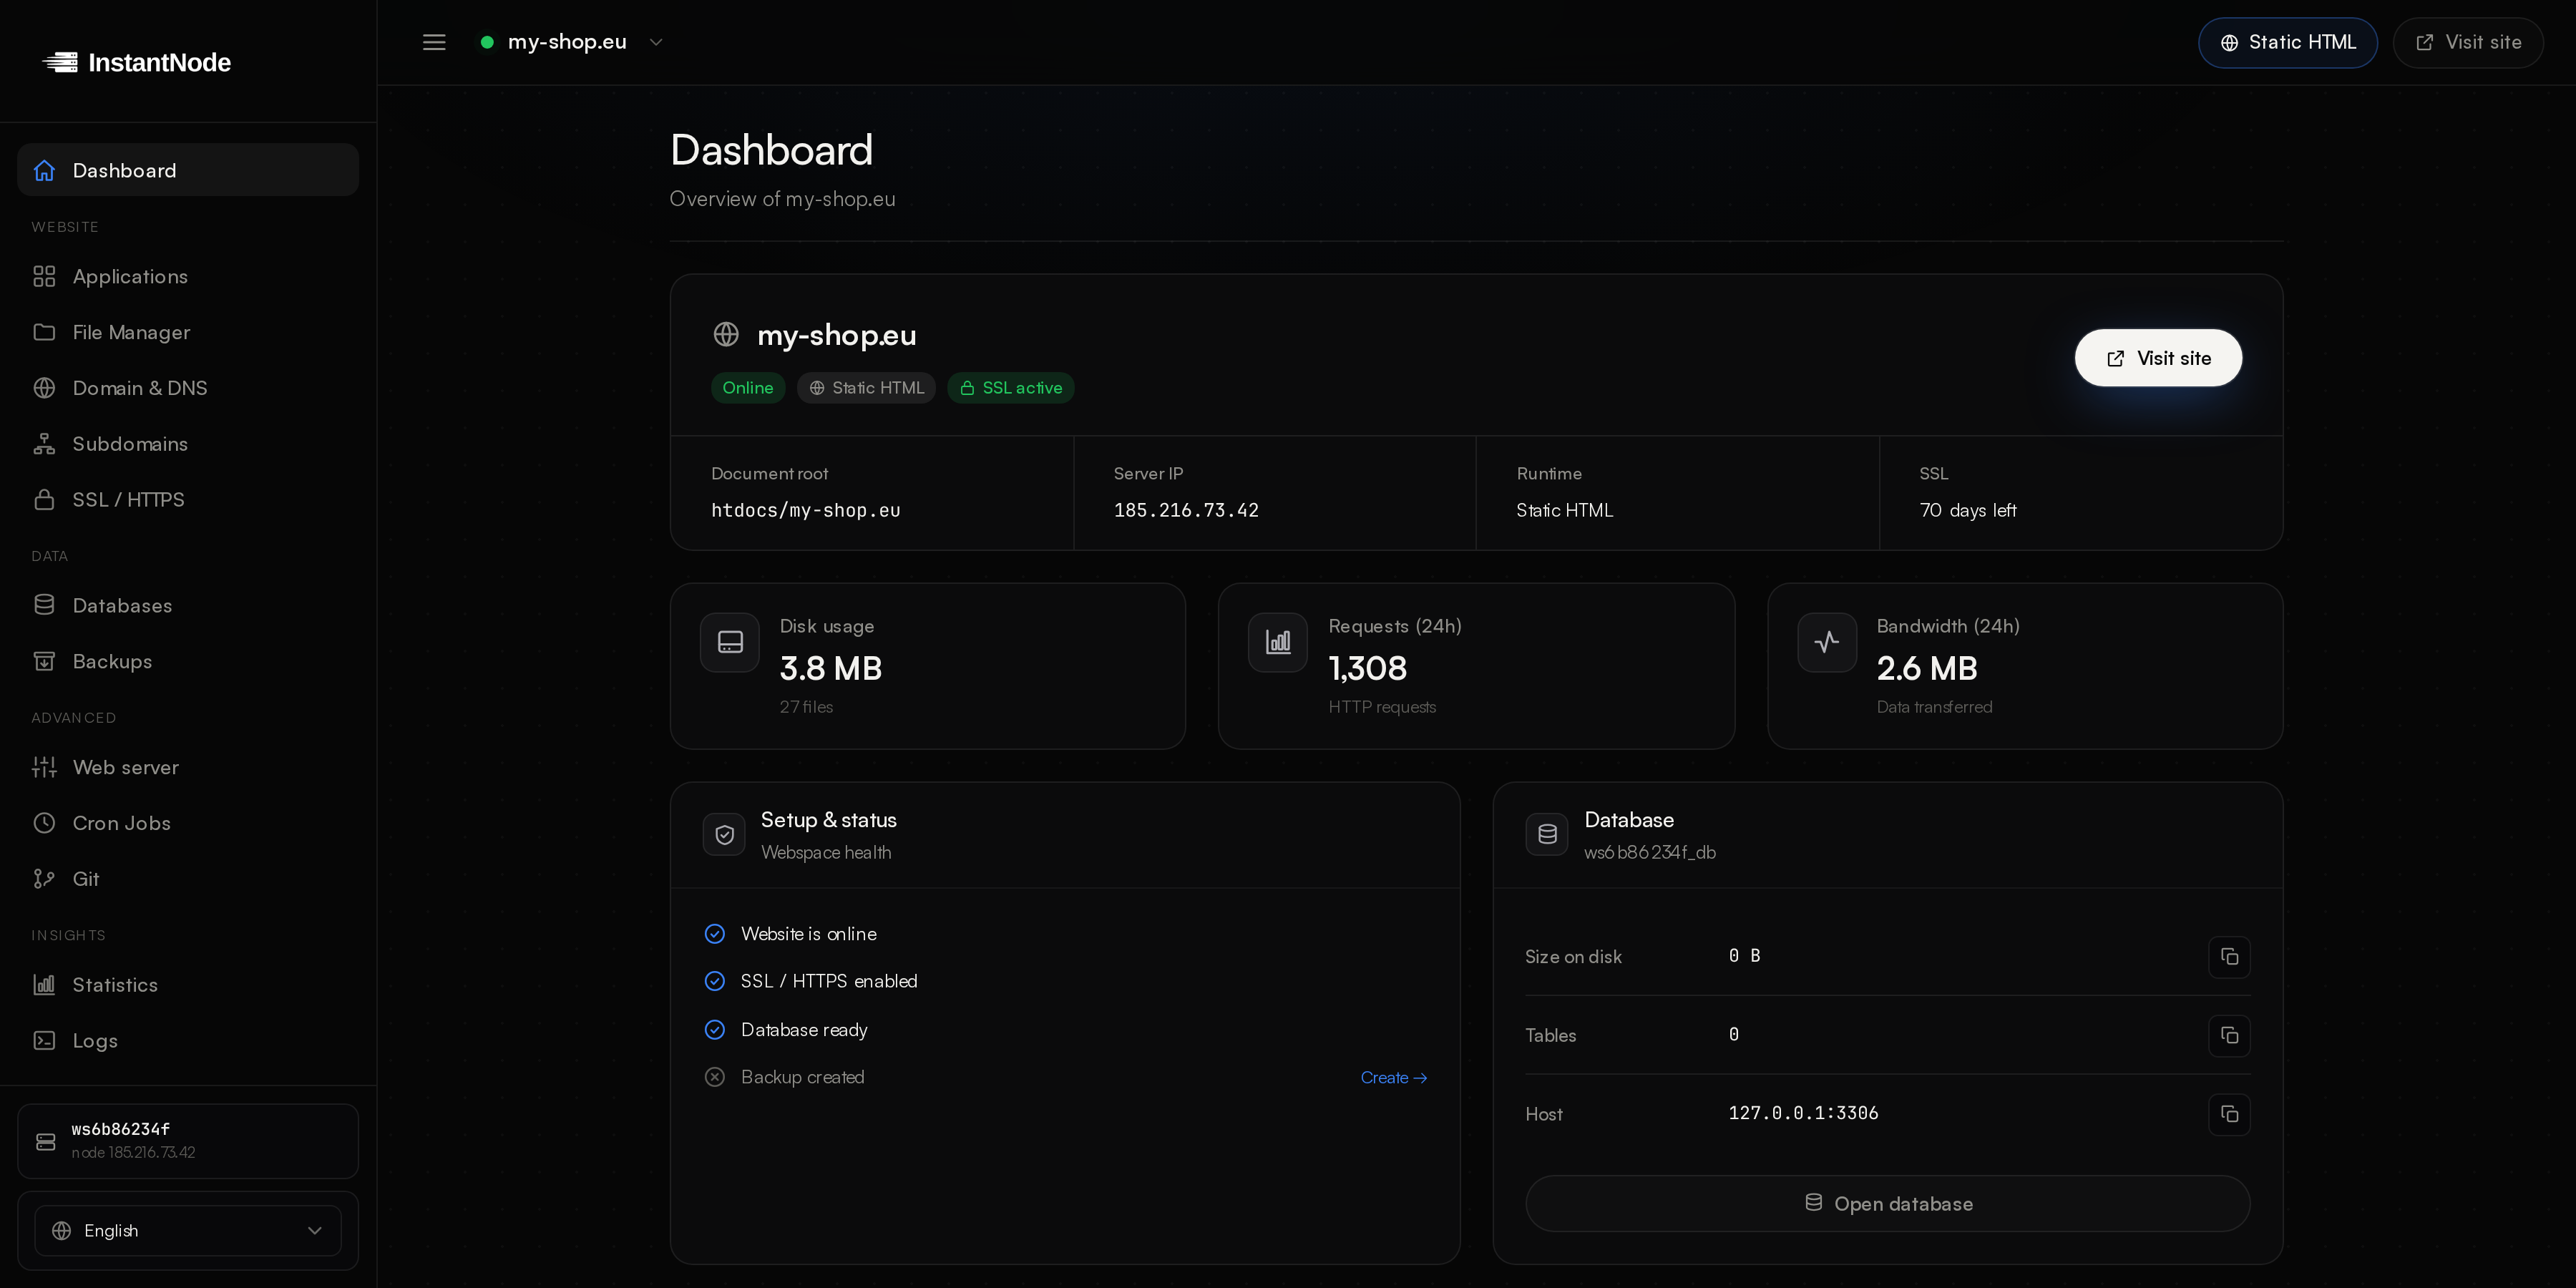Click the Setup & status shield icon

click(724, 834)
